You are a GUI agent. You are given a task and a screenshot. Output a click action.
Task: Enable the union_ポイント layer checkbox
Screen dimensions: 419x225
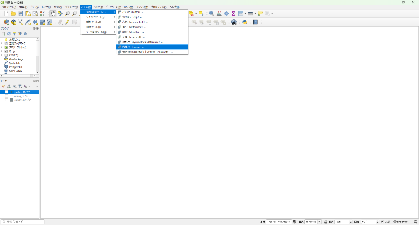(7, 92)
